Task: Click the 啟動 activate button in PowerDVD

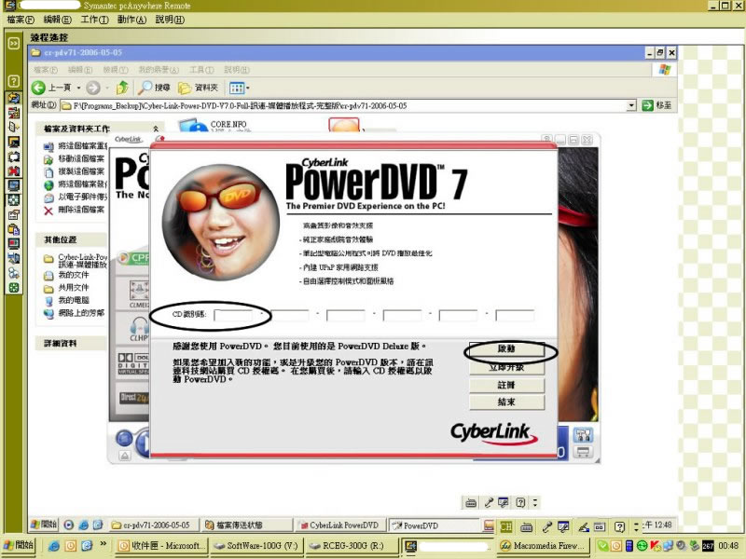Action: [x=506, y=348]
